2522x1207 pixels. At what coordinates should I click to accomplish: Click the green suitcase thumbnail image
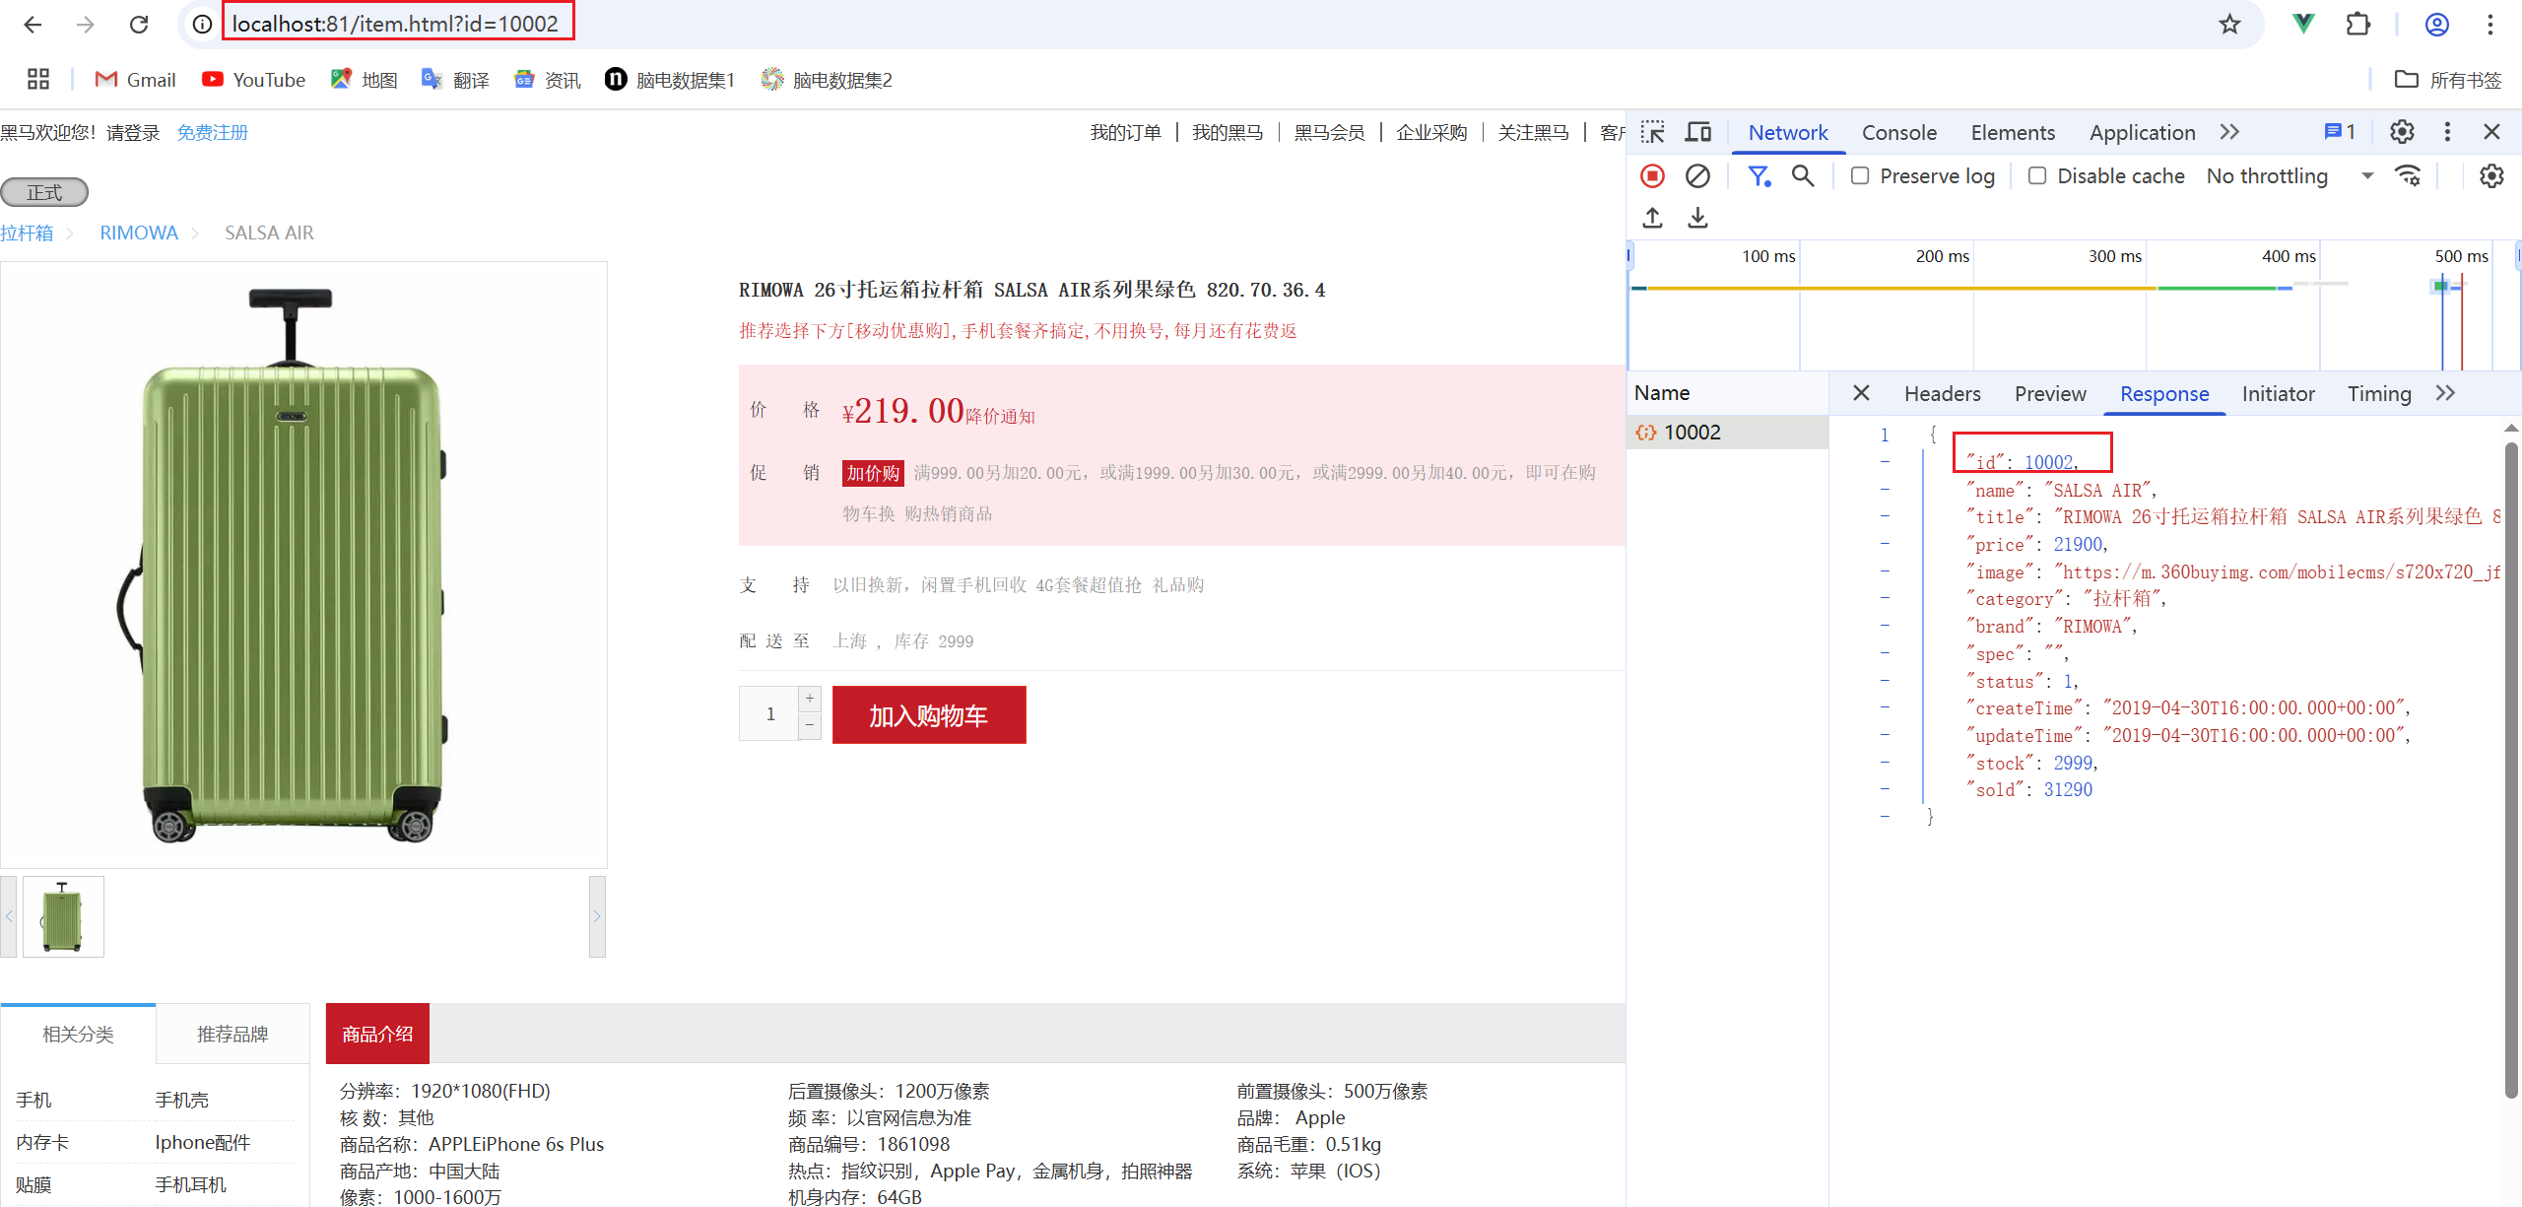tap(63, 916)
